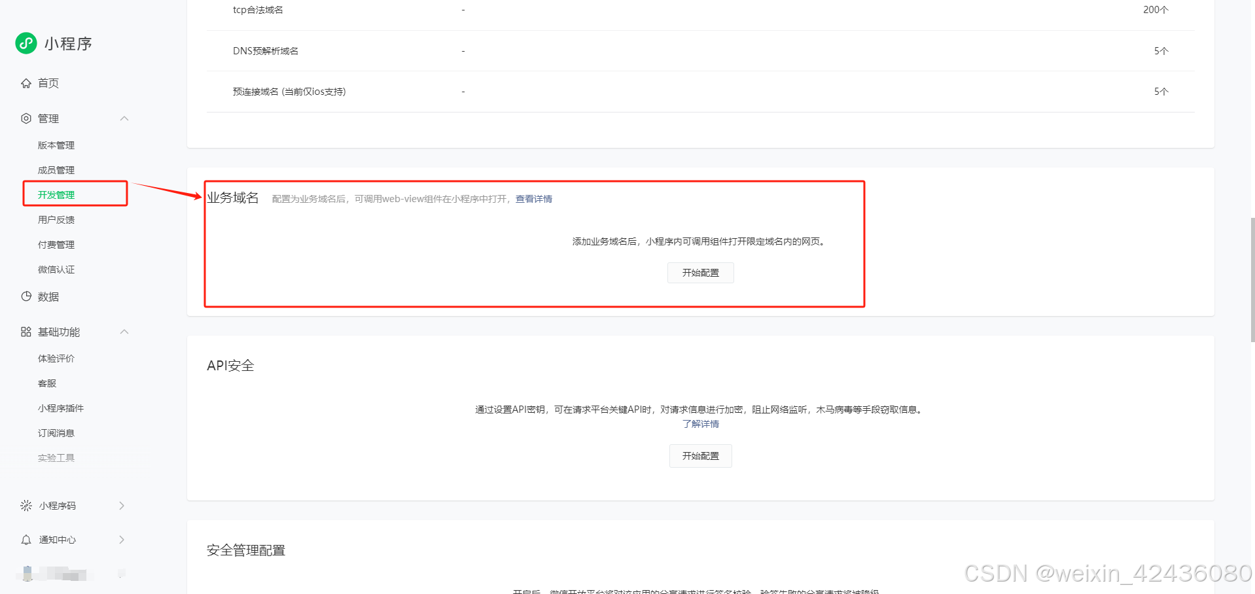Select 版本管理 from the sidebar
Viewport: 1255px width, 594px height.
click(56, 145)
